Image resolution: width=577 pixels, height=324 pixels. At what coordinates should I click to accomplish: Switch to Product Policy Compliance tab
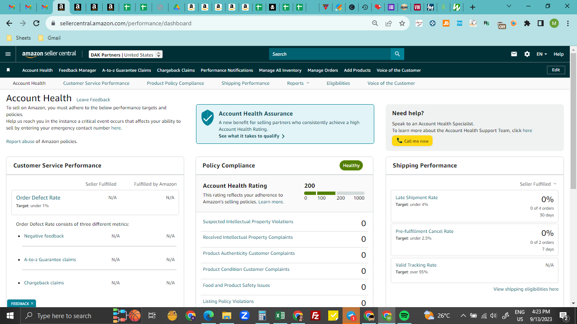point(175,83)
